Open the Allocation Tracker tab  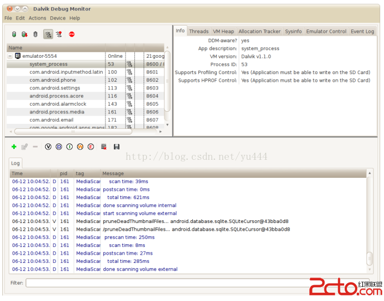click(x=259, y=31)
